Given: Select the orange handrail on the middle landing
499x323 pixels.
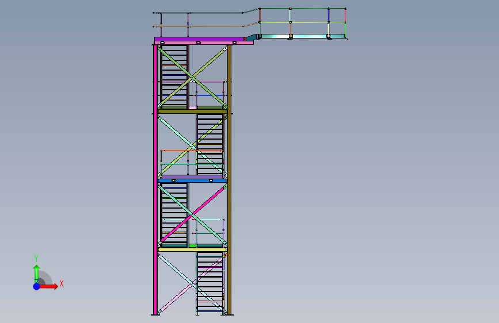Looking at the screenshot, I should (192, 151).
